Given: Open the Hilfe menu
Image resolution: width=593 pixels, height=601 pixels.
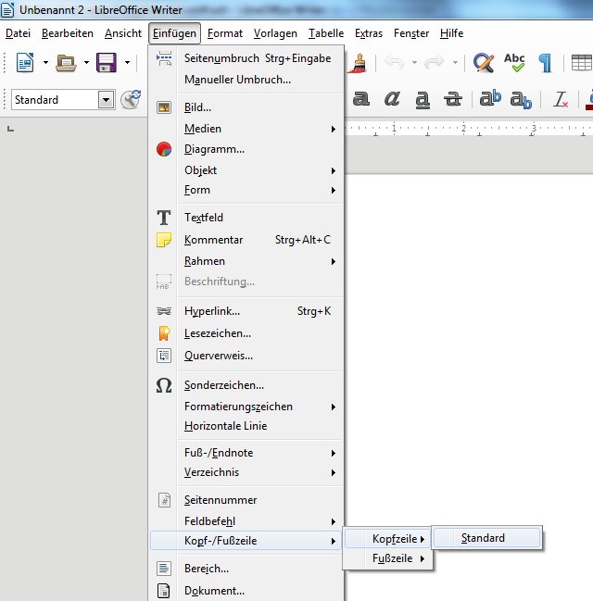Looking at the screenshot, I should 452,33.
